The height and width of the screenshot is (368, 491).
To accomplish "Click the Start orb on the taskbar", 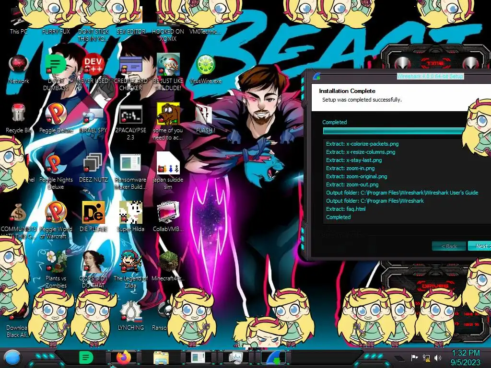I will point(12,357).
